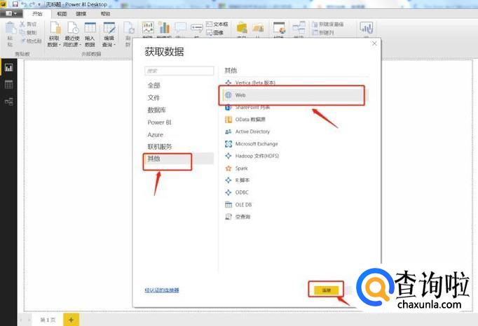Open Relationships view in left sidebar
The height and width of the screenshot is (326, 478).
click(x=8, y=101)
